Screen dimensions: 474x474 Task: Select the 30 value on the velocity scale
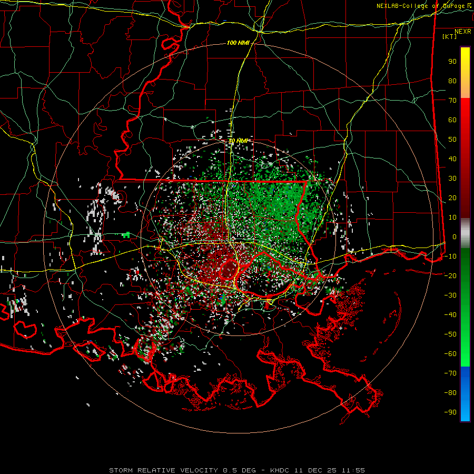(452, 179)
